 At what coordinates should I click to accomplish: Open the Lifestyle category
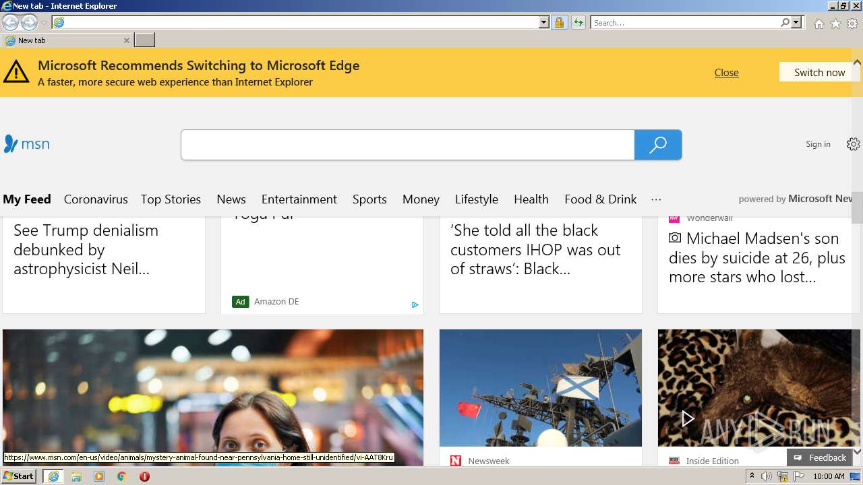[477, 199]
